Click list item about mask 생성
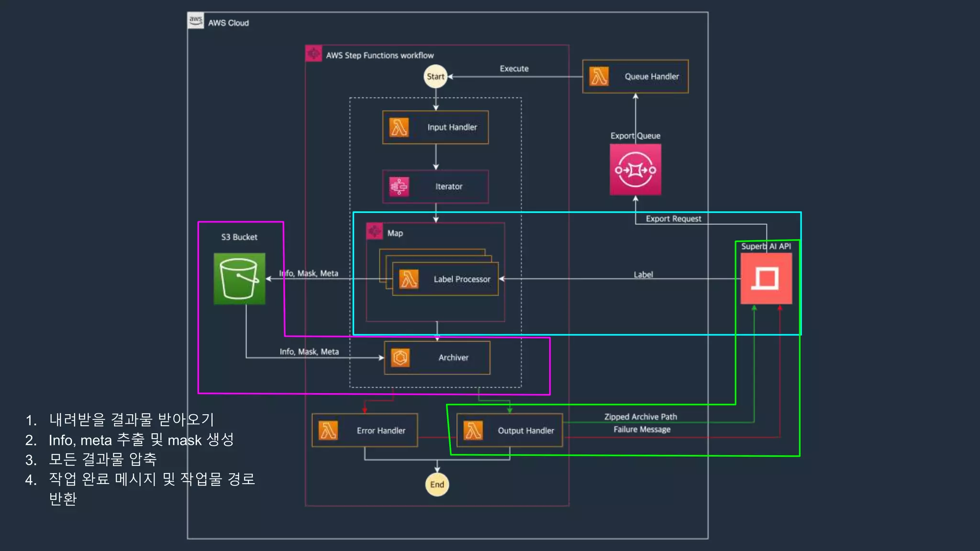This screenshot has width=980, height=551. [141, 440]
